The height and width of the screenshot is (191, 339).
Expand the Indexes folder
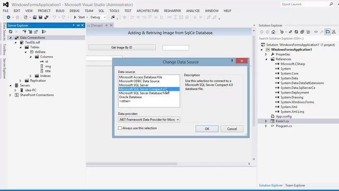(31, 76)
